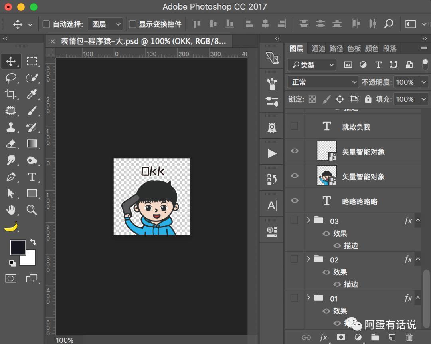
Task: Select the History Brush tool
Action: coord(32,127)
